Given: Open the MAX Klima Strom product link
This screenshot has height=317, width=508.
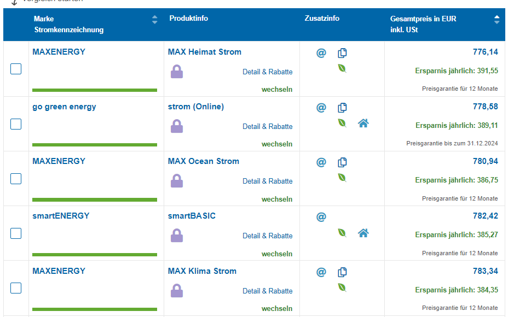Looking at the screenshot, I should pyautogui.click(x=202, y=271).
